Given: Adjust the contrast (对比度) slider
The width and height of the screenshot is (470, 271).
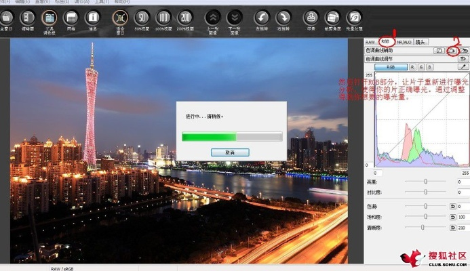Looking at the screenshot, I should pos(425,192).
